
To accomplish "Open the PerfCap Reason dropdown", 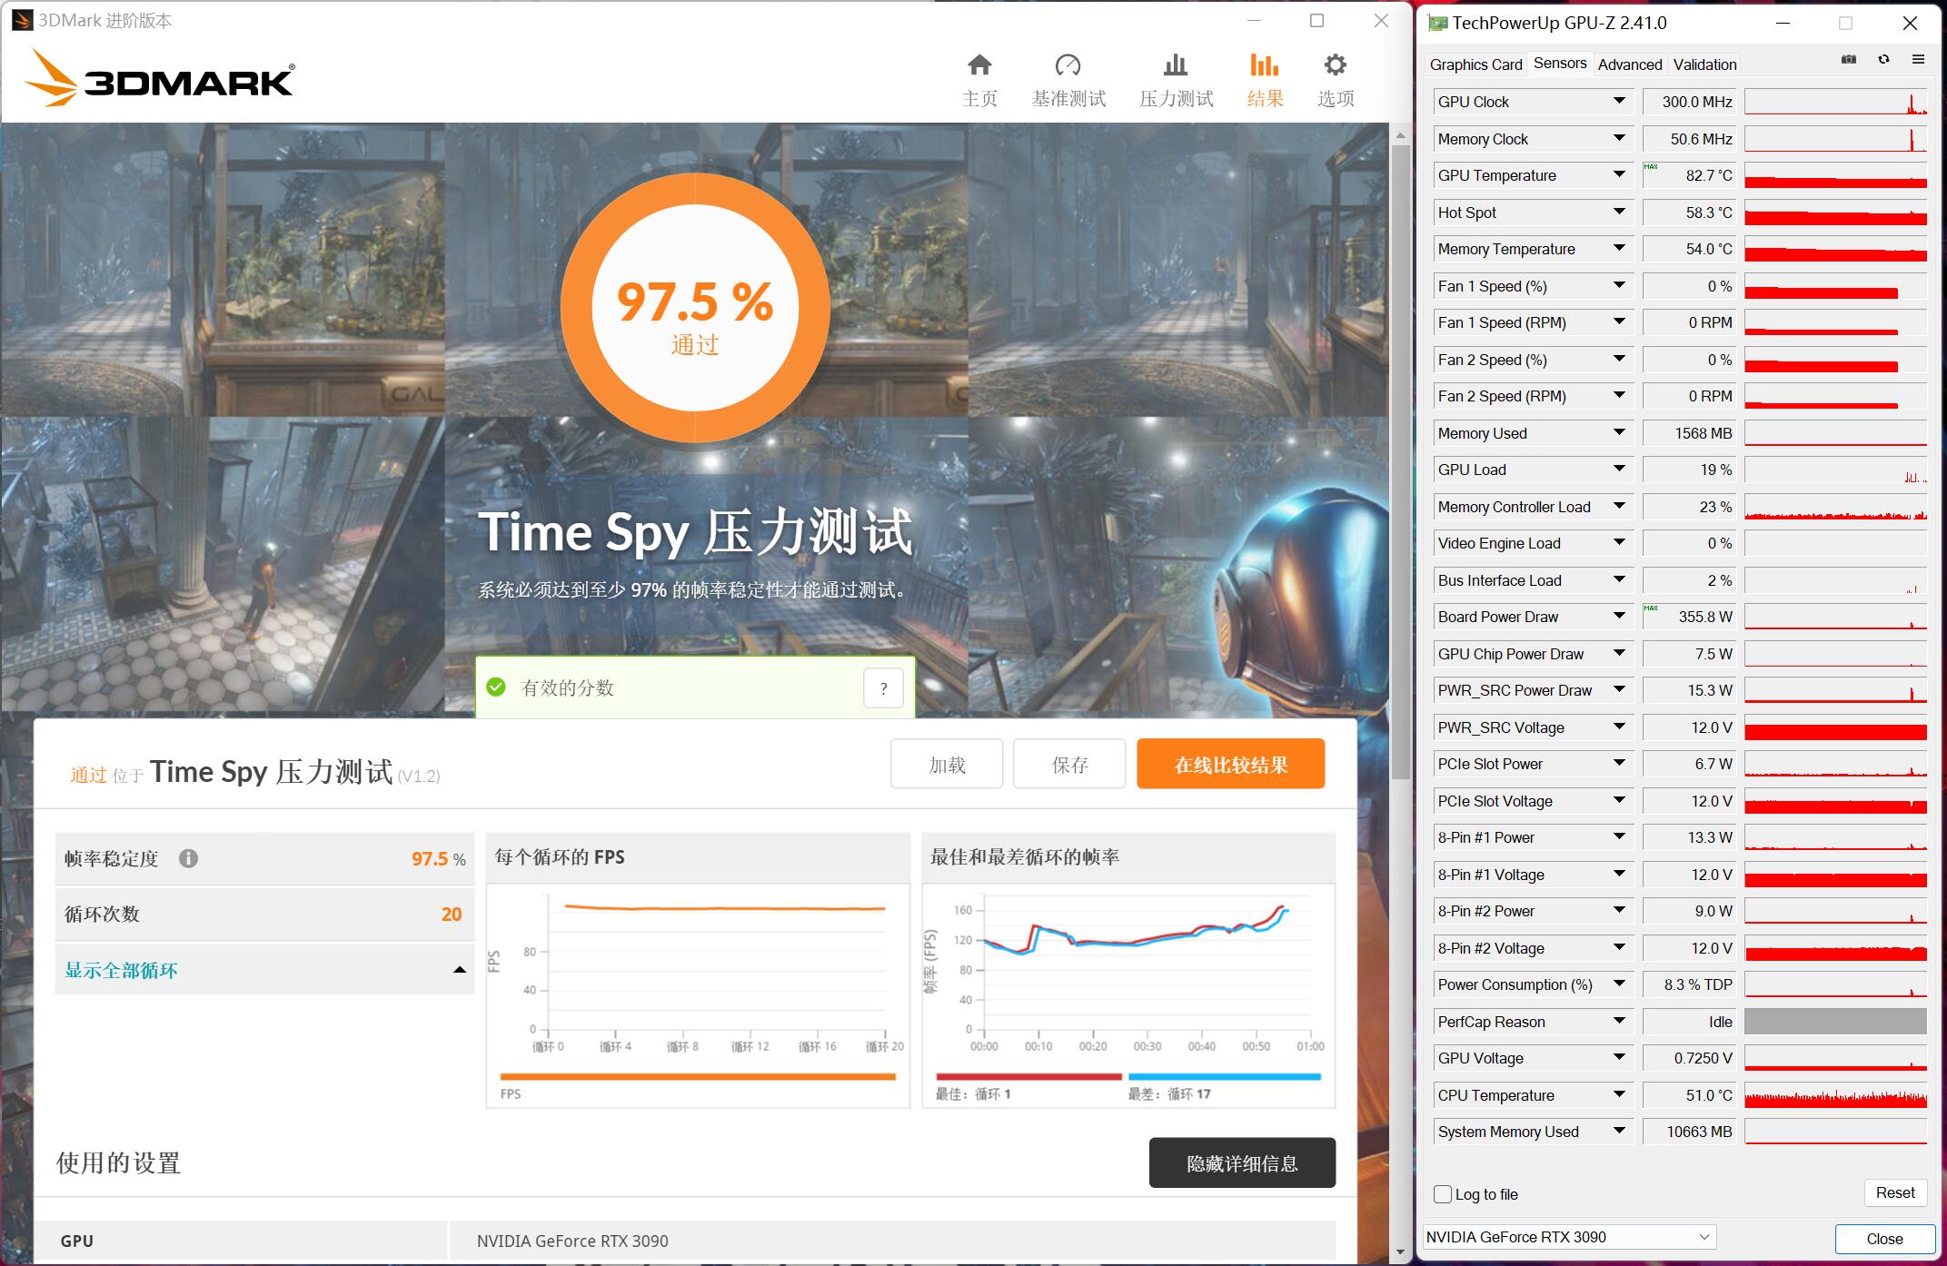I will point(1621,1022).
